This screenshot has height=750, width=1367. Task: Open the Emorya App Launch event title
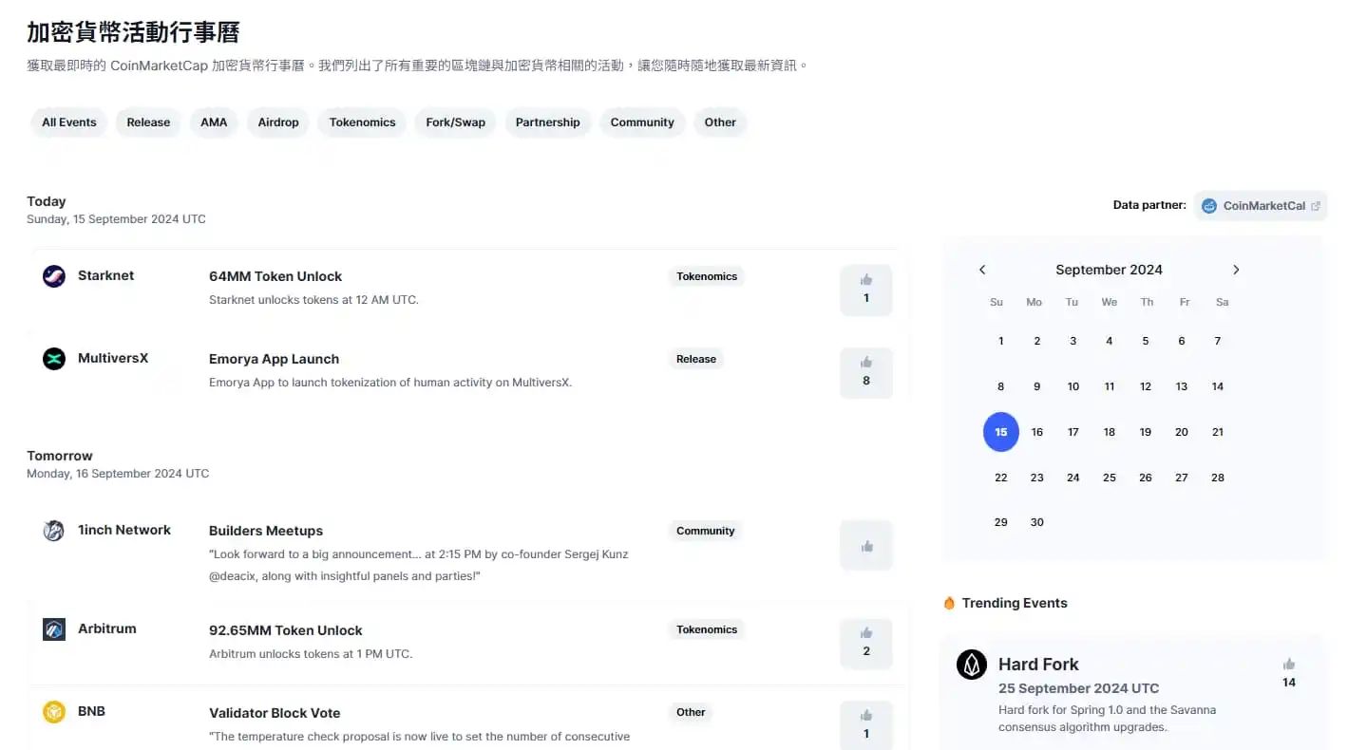pyautogui.click(x=274, y=359)
